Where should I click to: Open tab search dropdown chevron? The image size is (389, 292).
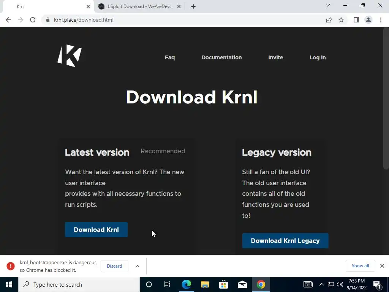(328, 5)
